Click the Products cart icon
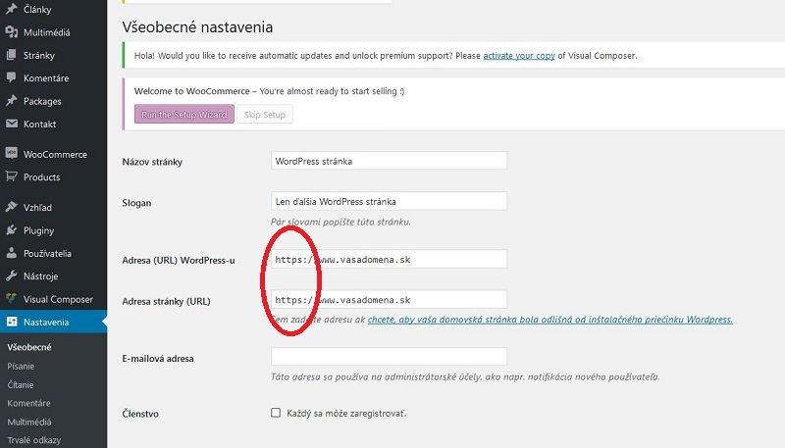 point(12,177)
